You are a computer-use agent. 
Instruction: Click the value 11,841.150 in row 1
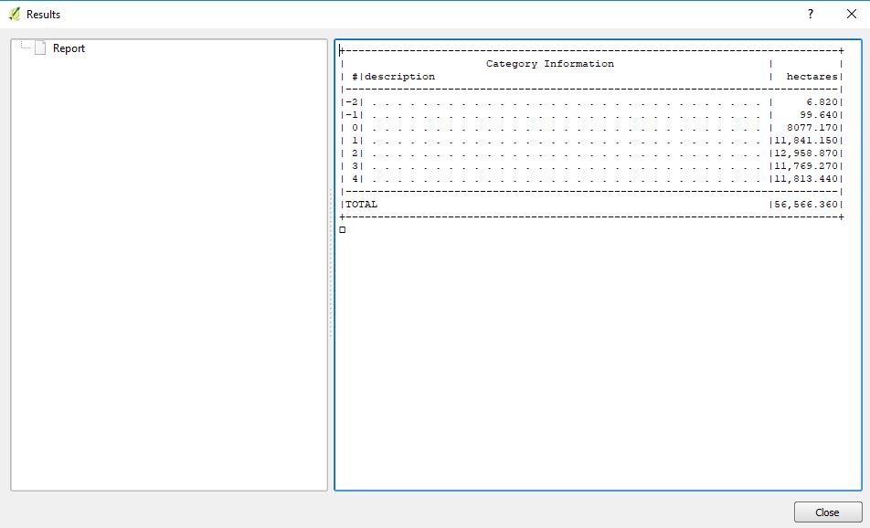coord(805,141)
